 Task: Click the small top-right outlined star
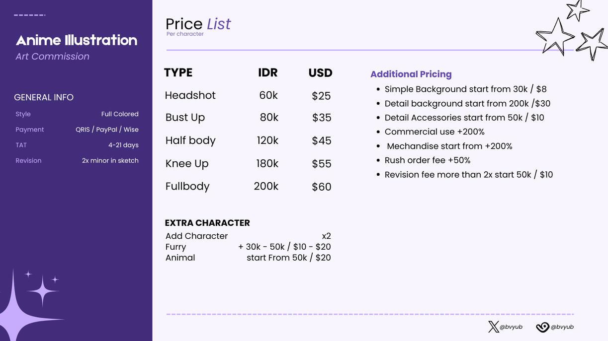[577, 10]
